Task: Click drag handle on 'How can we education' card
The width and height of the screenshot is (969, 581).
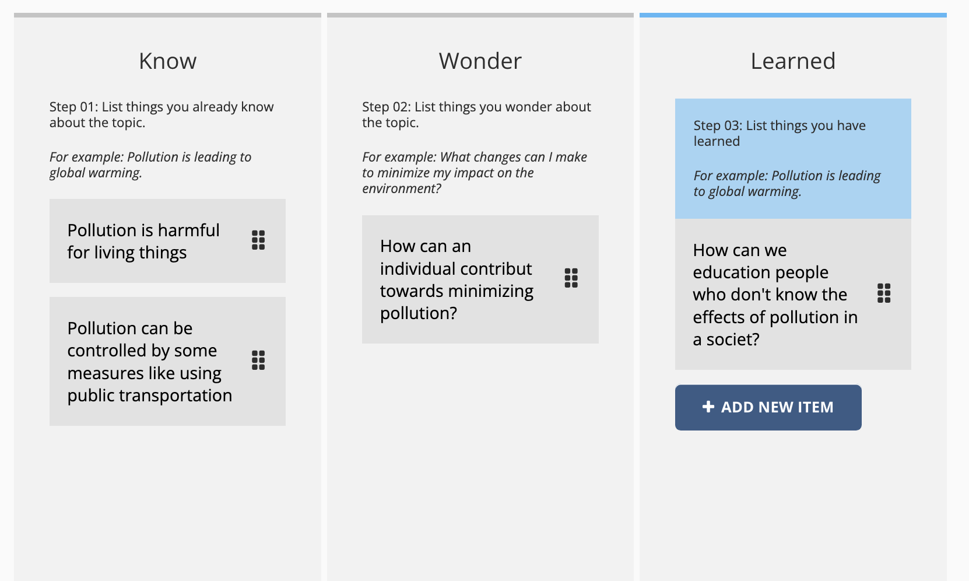Action: (x=884, y=293)
